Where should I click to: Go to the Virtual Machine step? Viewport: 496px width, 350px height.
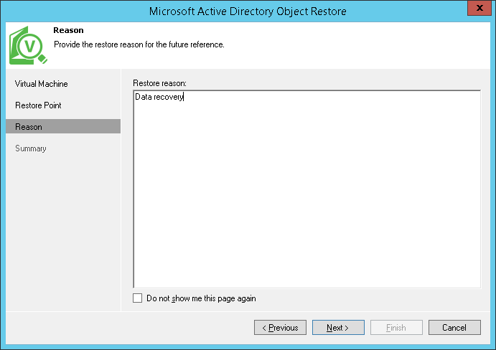[42, 84]
